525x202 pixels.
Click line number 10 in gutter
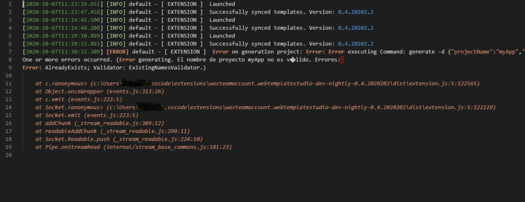tap(8, 76)
